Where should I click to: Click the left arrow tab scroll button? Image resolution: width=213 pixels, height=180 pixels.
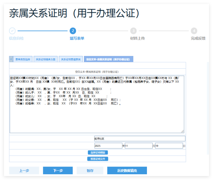click(x=11, y=59)
